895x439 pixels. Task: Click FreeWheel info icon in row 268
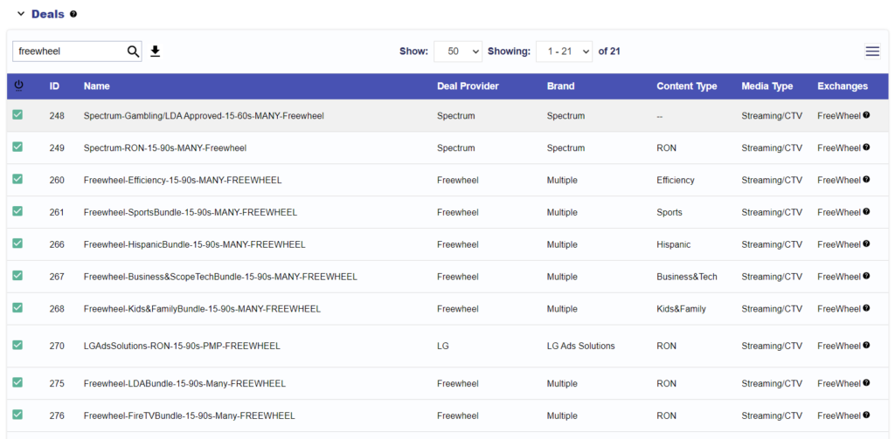pyautogui.click(x=866, y=308)
